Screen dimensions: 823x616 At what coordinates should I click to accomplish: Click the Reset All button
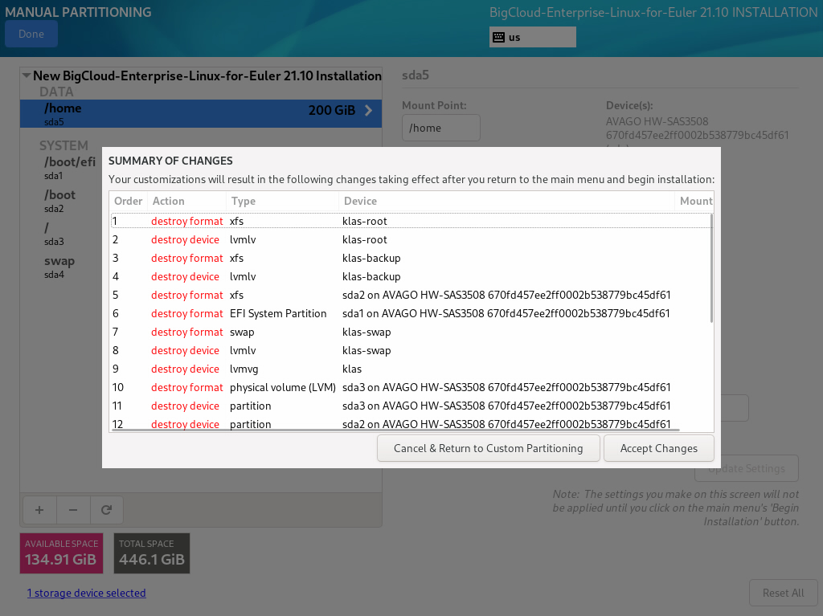click(x=783, y=593)
